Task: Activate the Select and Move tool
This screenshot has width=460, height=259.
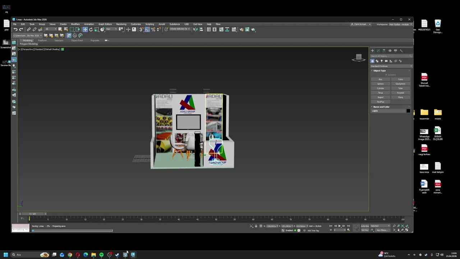Action: click(x=85, y=29)
